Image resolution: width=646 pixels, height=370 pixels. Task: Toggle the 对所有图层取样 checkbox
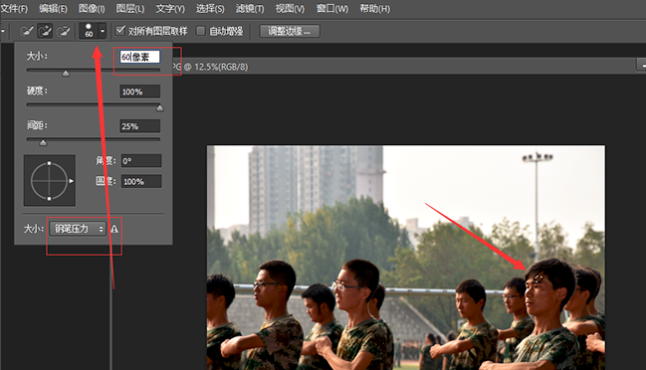[x=120, y=31]
